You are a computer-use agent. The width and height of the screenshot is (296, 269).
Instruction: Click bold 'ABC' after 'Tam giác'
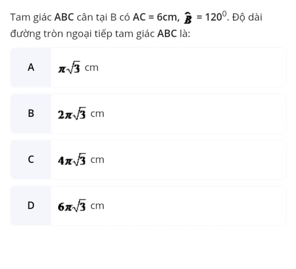[64, 17]
